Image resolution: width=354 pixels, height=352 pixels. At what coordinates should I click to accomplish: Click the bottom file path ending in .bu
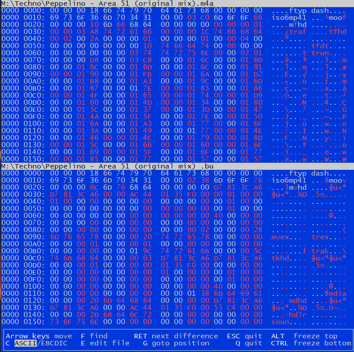tap(108, 166)
